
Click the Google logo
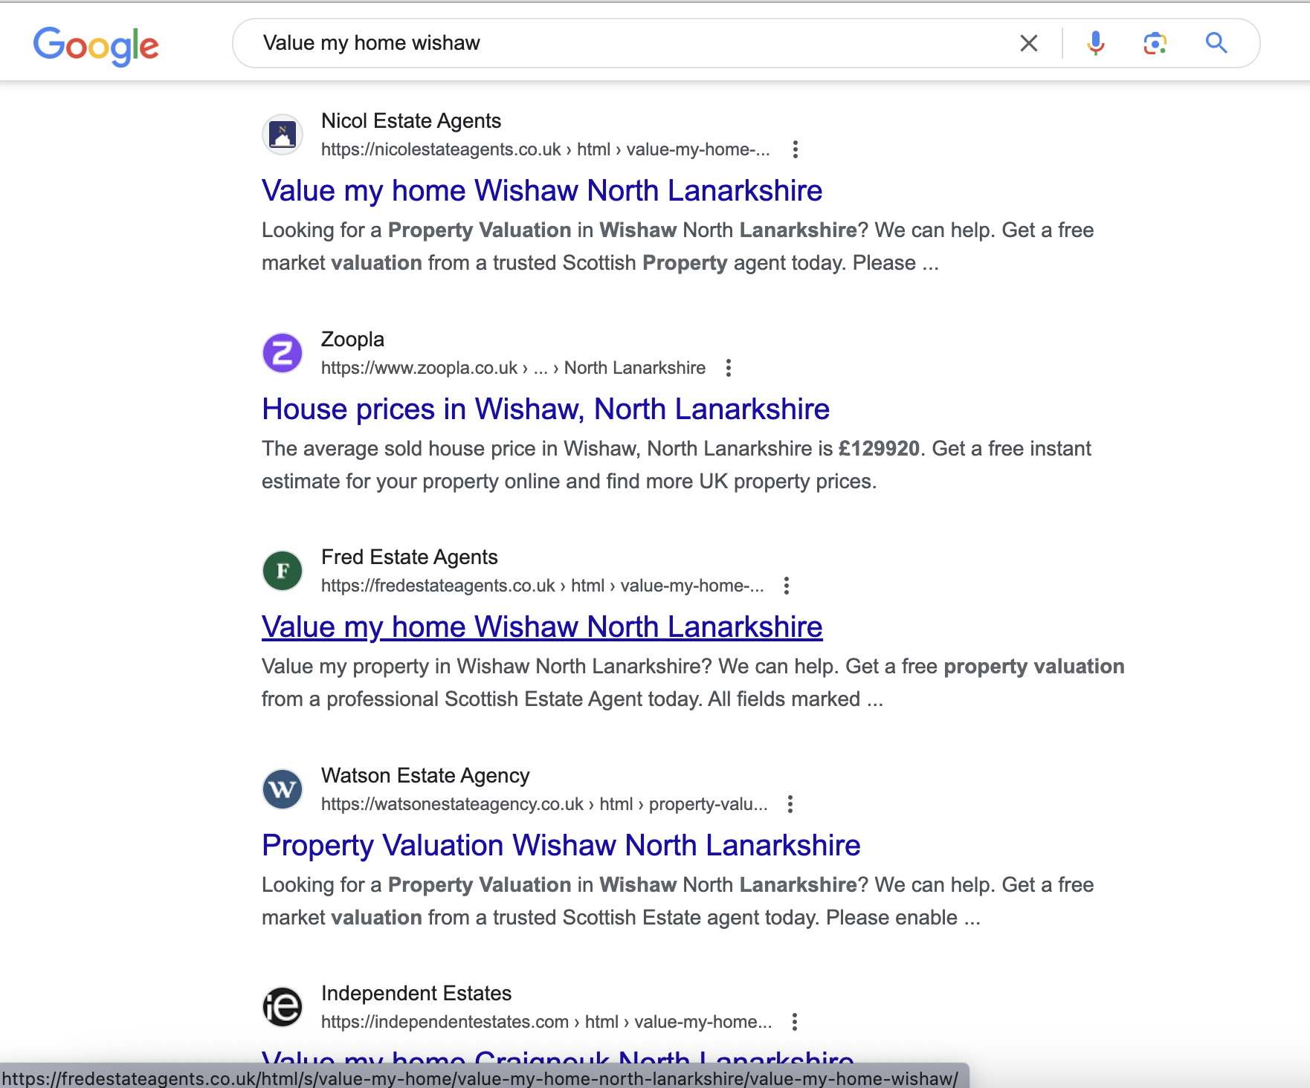point(96,45)
